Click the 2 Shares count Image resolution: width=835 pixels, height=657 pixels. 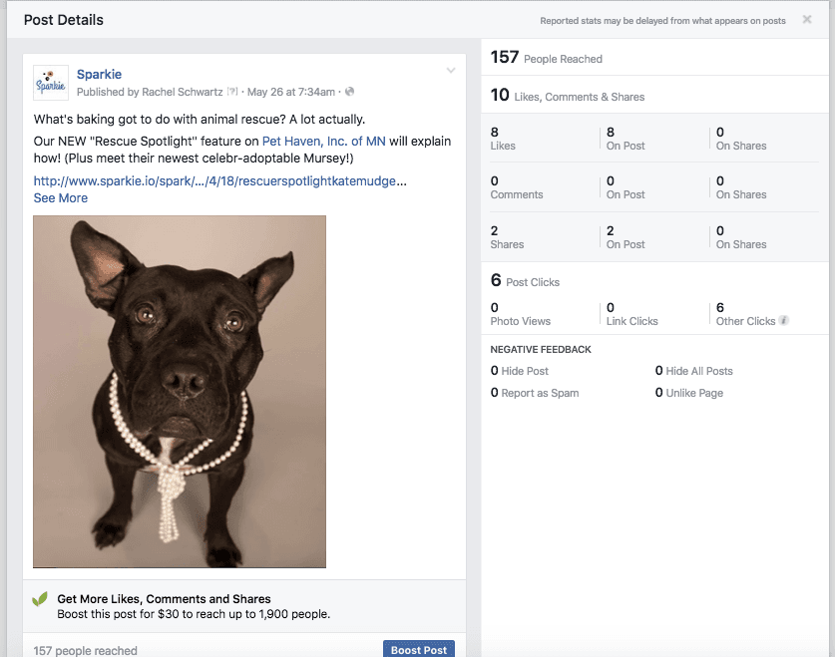pyautogui.click(x=506, y=237)
